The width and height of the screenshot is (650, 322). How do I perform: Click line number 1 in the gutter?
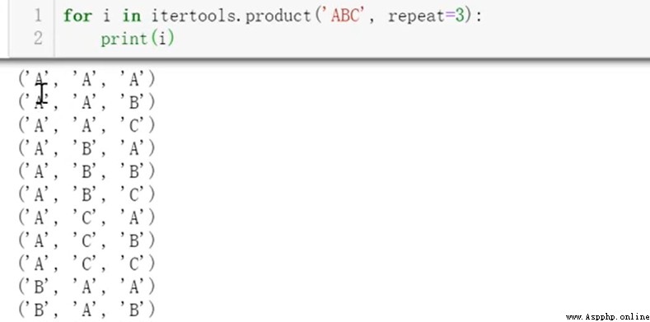coord(38,16)
